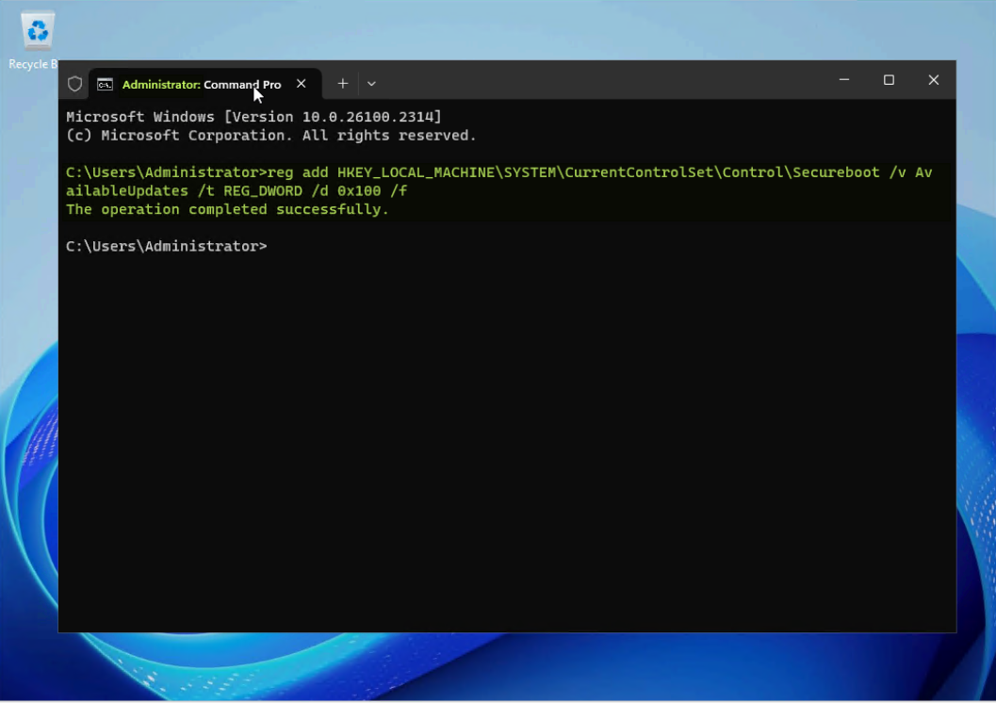Click the minimize icon on the terminal window
Image resolution: width=996 pixels, height=703 pixels.
pos(843,80)
